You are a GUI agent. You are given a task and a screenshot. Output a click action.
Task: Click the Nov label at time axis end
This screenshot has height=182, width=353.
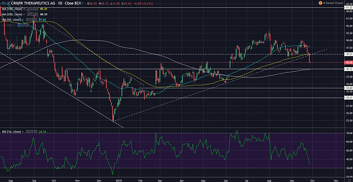pos(336,181)
